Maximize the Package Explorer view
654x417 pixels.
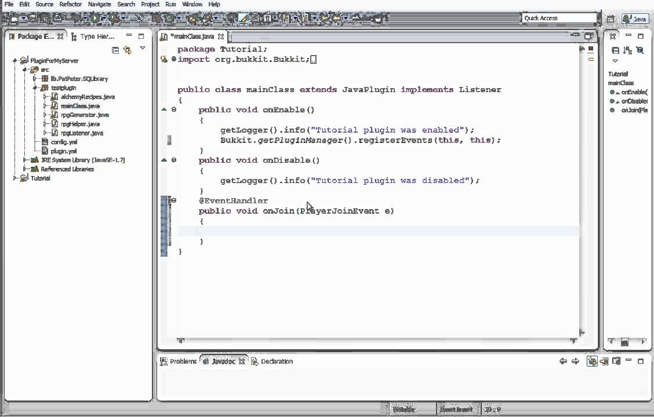click(141, 36)
